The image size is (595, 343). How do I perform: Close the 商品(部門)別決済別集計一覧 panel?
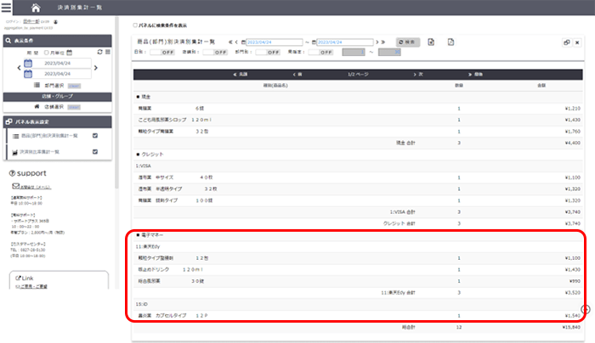(577, 42)
